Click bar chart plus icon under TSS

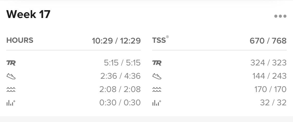tap(157, 103)
